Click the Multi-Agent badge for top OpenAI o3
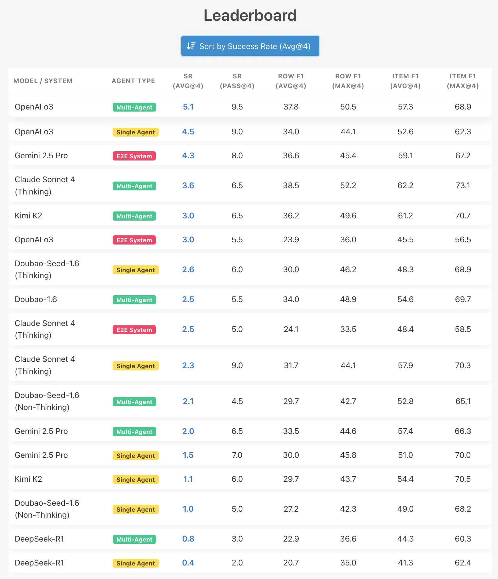Viewport: 498px width, 579px height. tap(134, 107)
